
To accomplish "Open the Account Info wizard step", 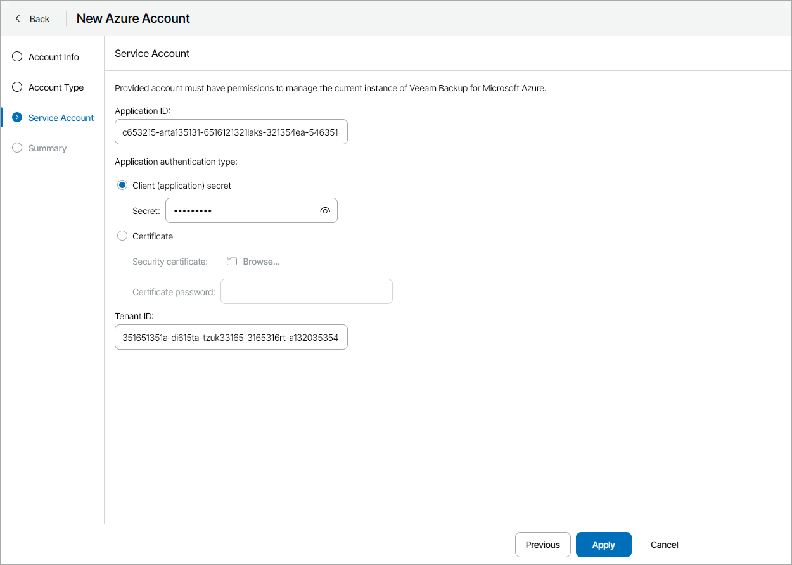I will pyautogui.click(x=53, y=56).
